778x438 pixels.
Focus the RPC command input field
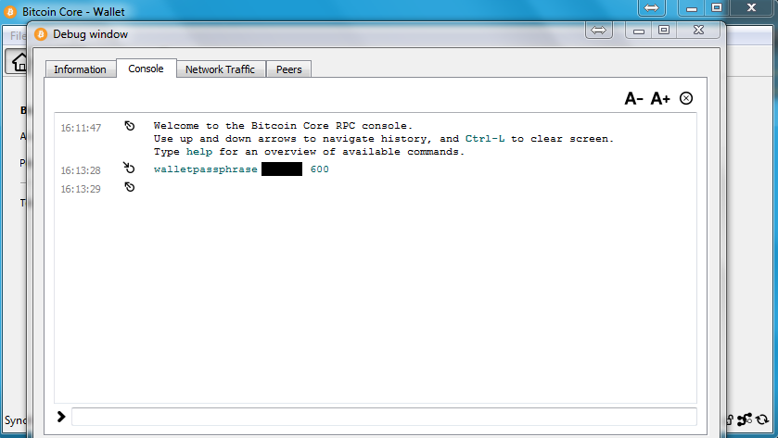384,417
